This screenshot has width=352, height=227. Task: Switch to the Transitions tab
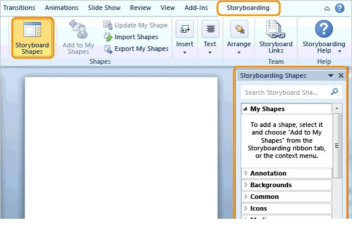coord(19,8)
